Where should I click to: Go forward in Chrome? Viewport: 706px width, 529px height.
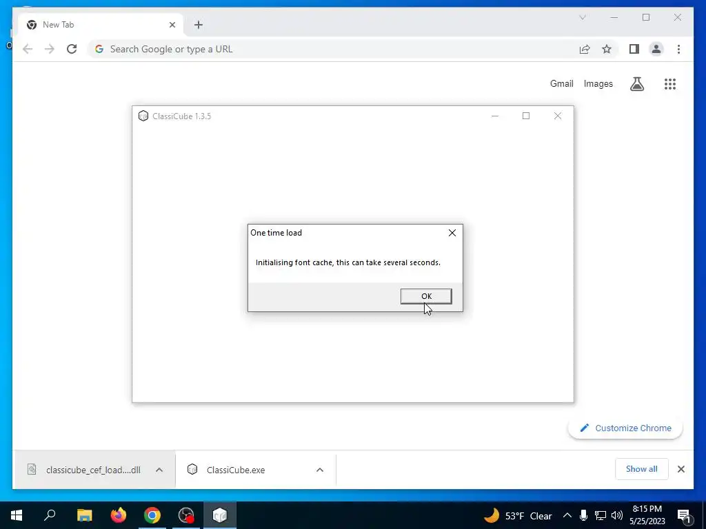[x=50, y=49]
